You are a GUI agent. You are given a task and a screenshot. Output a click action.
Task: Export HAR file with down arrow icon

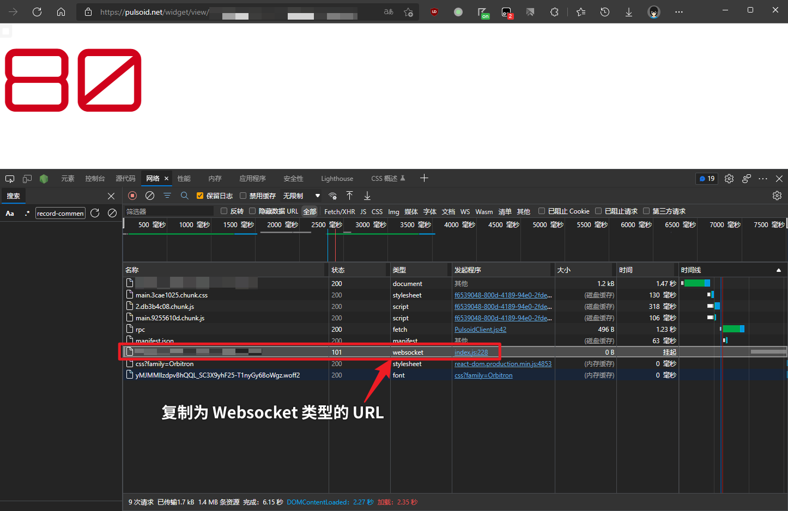367,196
